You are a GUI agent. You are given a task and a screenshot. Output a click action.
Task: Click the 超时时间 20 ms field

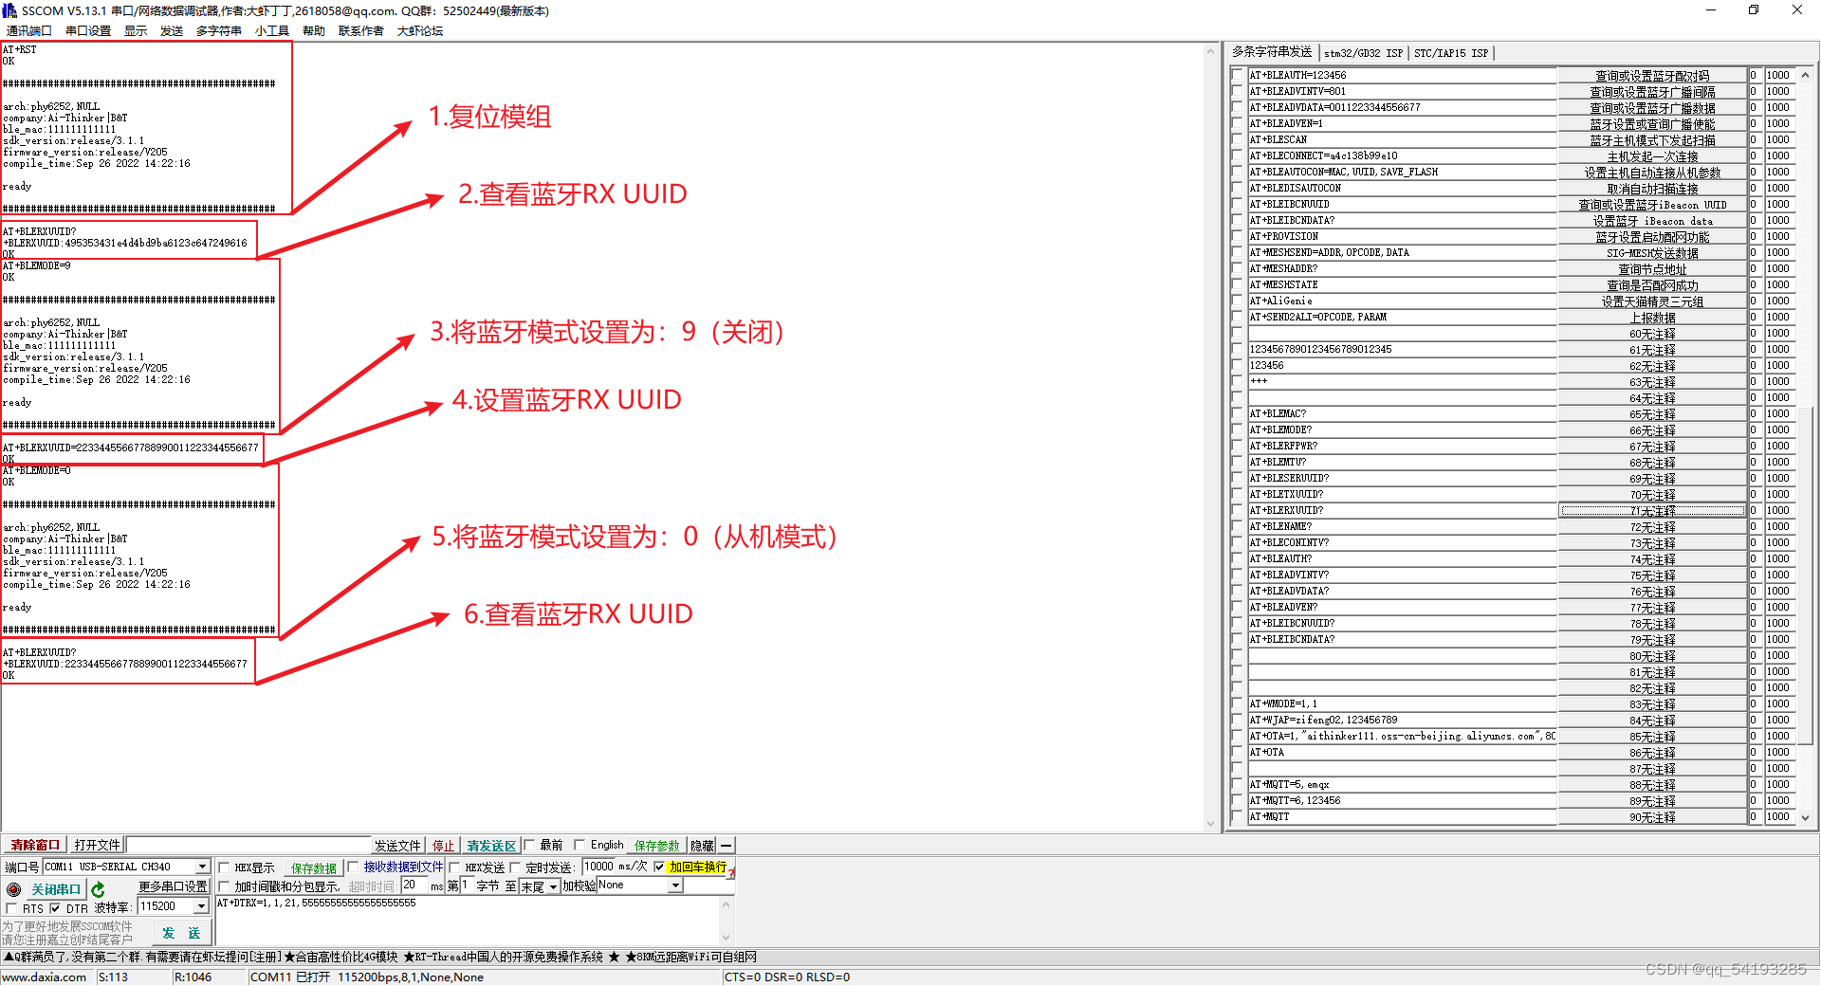tap(414, 885)
